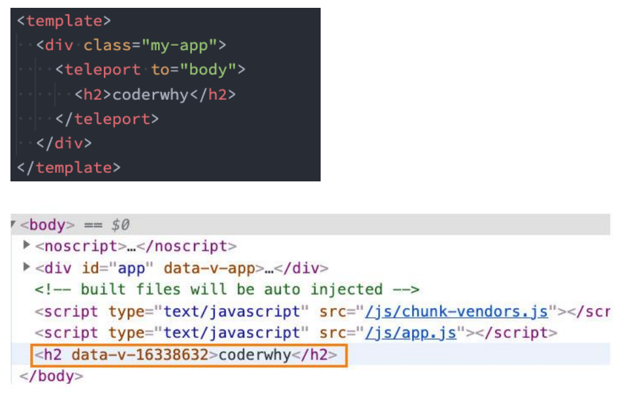The height and width of the screenshot is (398, 623).
Task: Open the /js/app.js script link
Action: (x=410, y=333)
